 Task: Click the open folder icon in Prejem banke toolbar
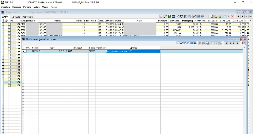point(216,16)
